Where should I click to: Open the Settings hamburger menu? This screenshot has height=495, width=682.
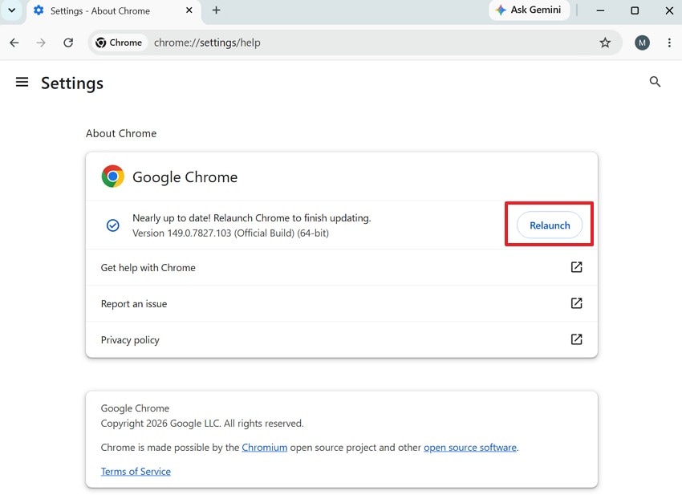pyautogui.click(x=22, y=82)
